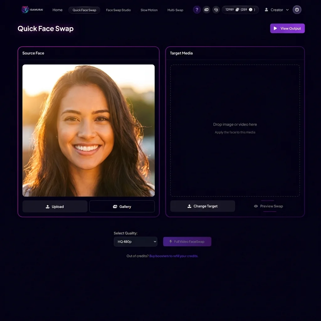Viewport: 321px width, 321px height.
Task: Open the Creator account dropdown
Action: pyautogui.click(x=276, y=10)
